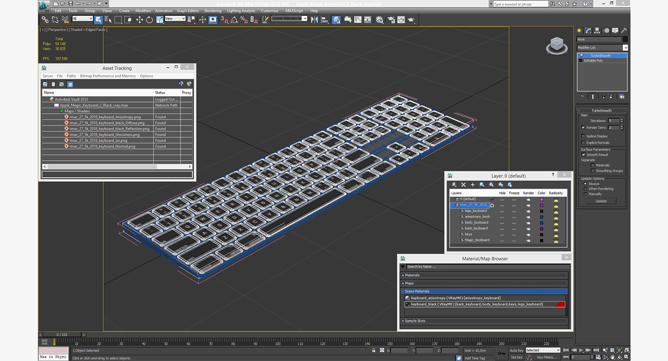
Task: Enable Separate by Smoothing Groups checkbox
Action: (x=593, y=171)
